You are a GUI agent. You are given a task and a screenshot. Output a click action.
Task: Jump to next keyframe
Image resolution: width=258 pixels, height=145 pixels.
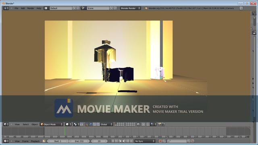click(128, 141)
